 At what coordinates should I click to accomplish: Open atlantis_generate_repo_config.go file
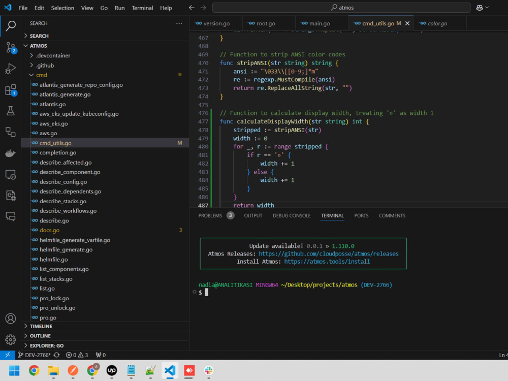tap(81, 85)
